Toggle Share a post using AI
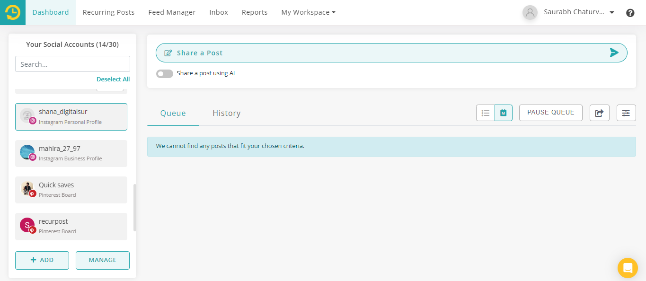This screenshot has width=646, height=281. [x=164, y=74]
